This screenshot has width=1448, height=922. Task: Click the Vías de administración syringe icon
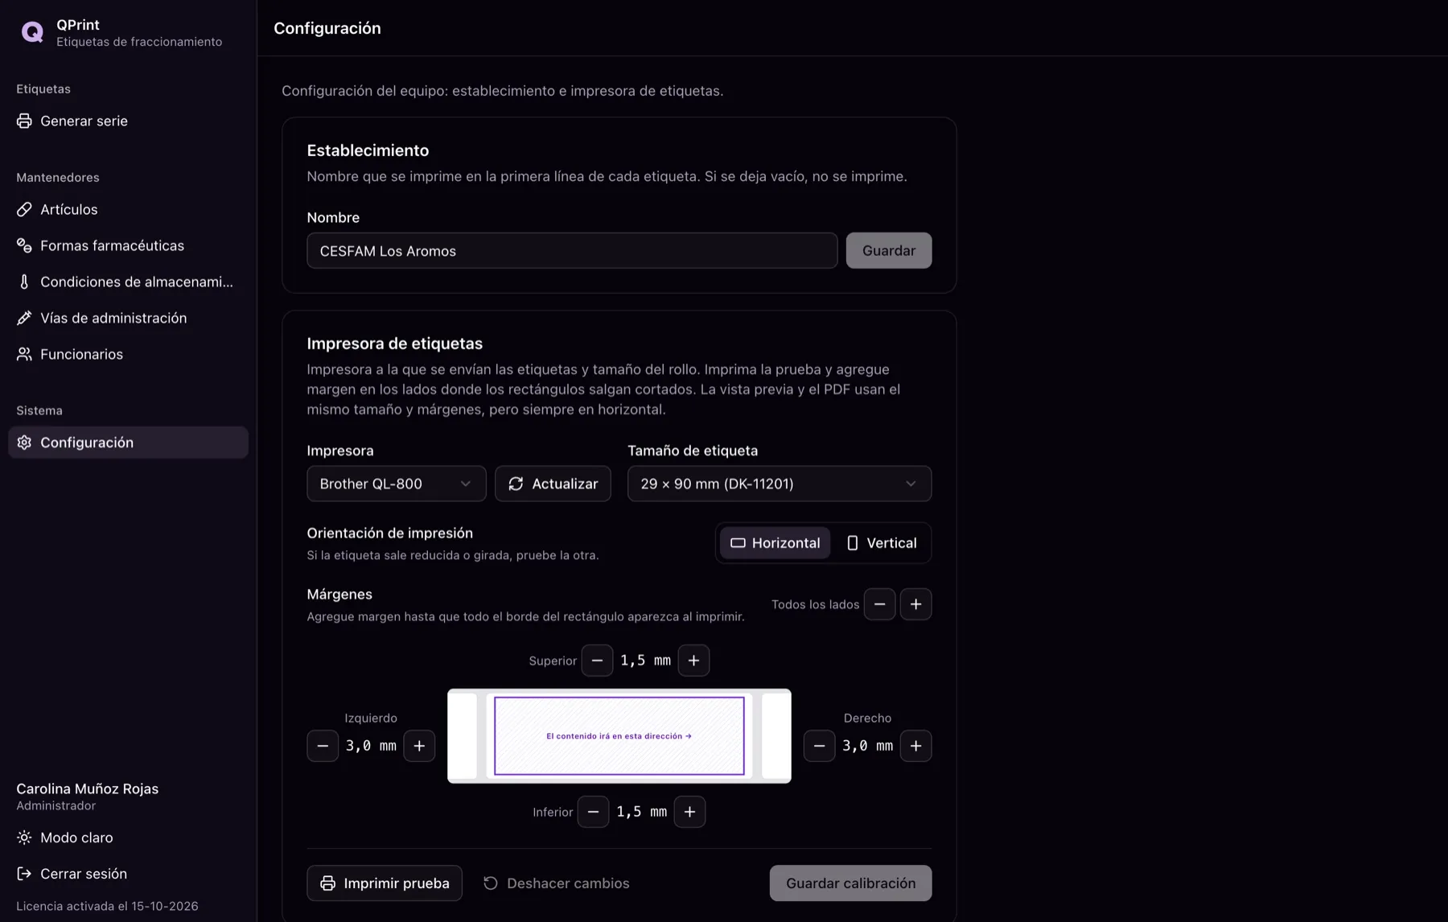pos(24,318)
